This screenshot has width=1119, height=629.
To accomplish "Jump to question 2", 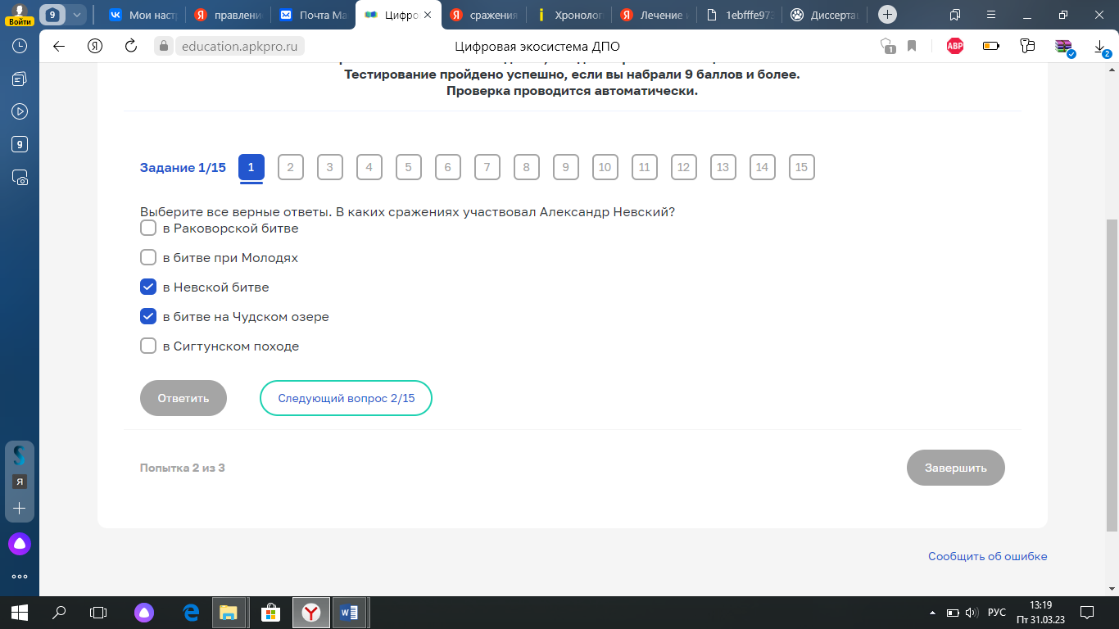I will point(290,167).
